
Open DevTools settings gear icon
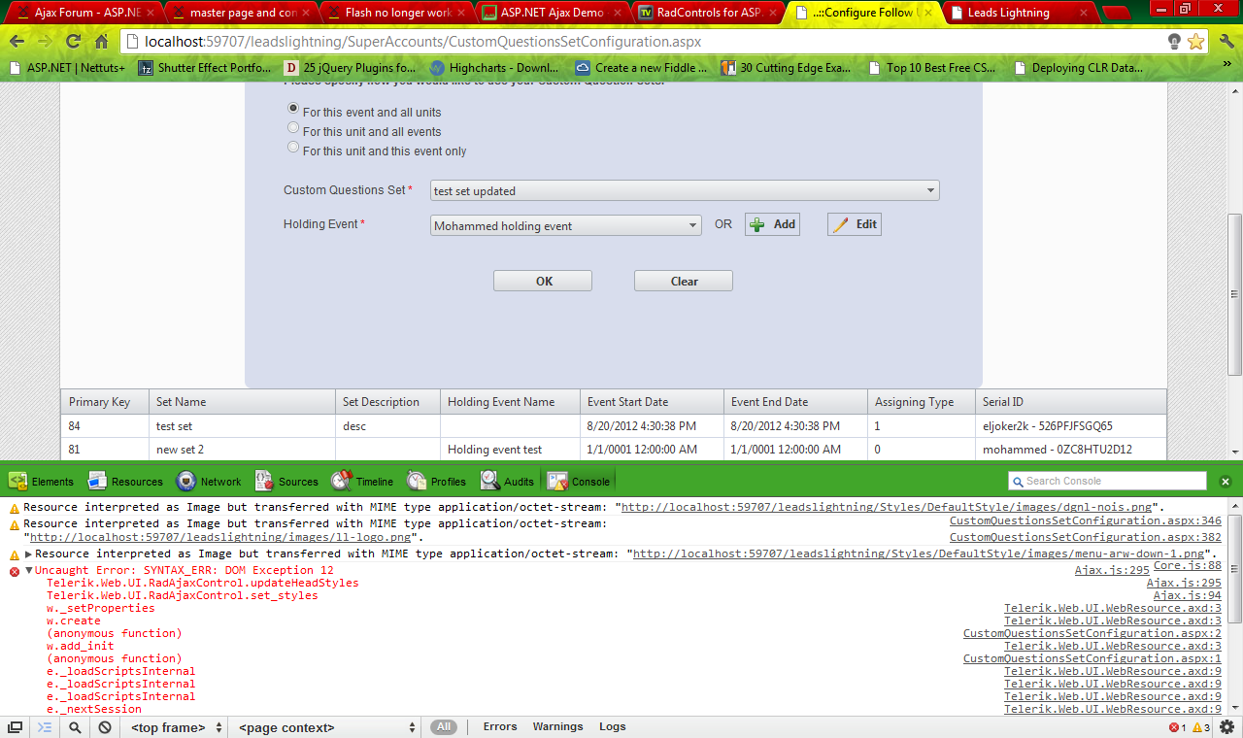[x=1227, y=726]
